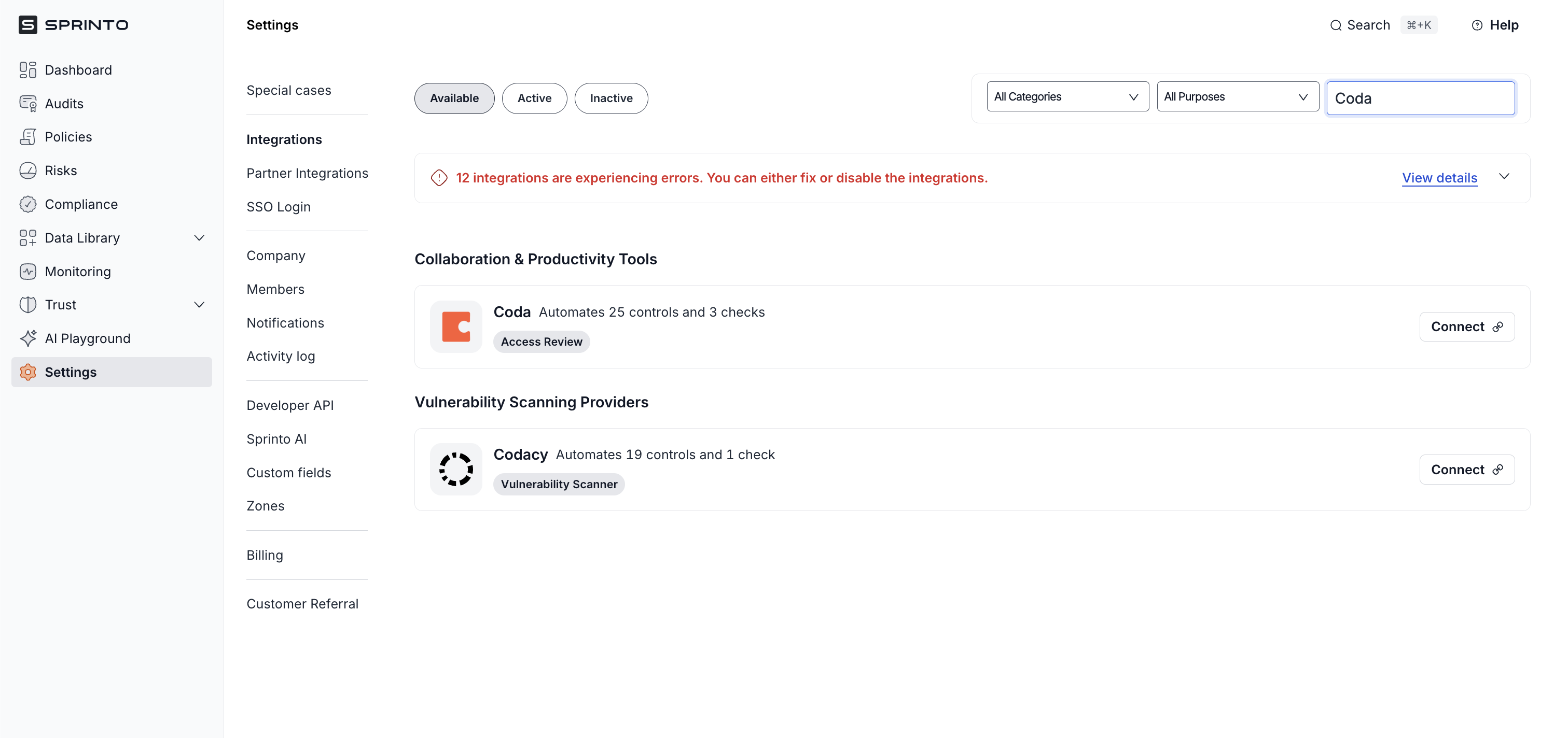
Task: Connect the Codacy integration
Action: [x=1466, y=470]
